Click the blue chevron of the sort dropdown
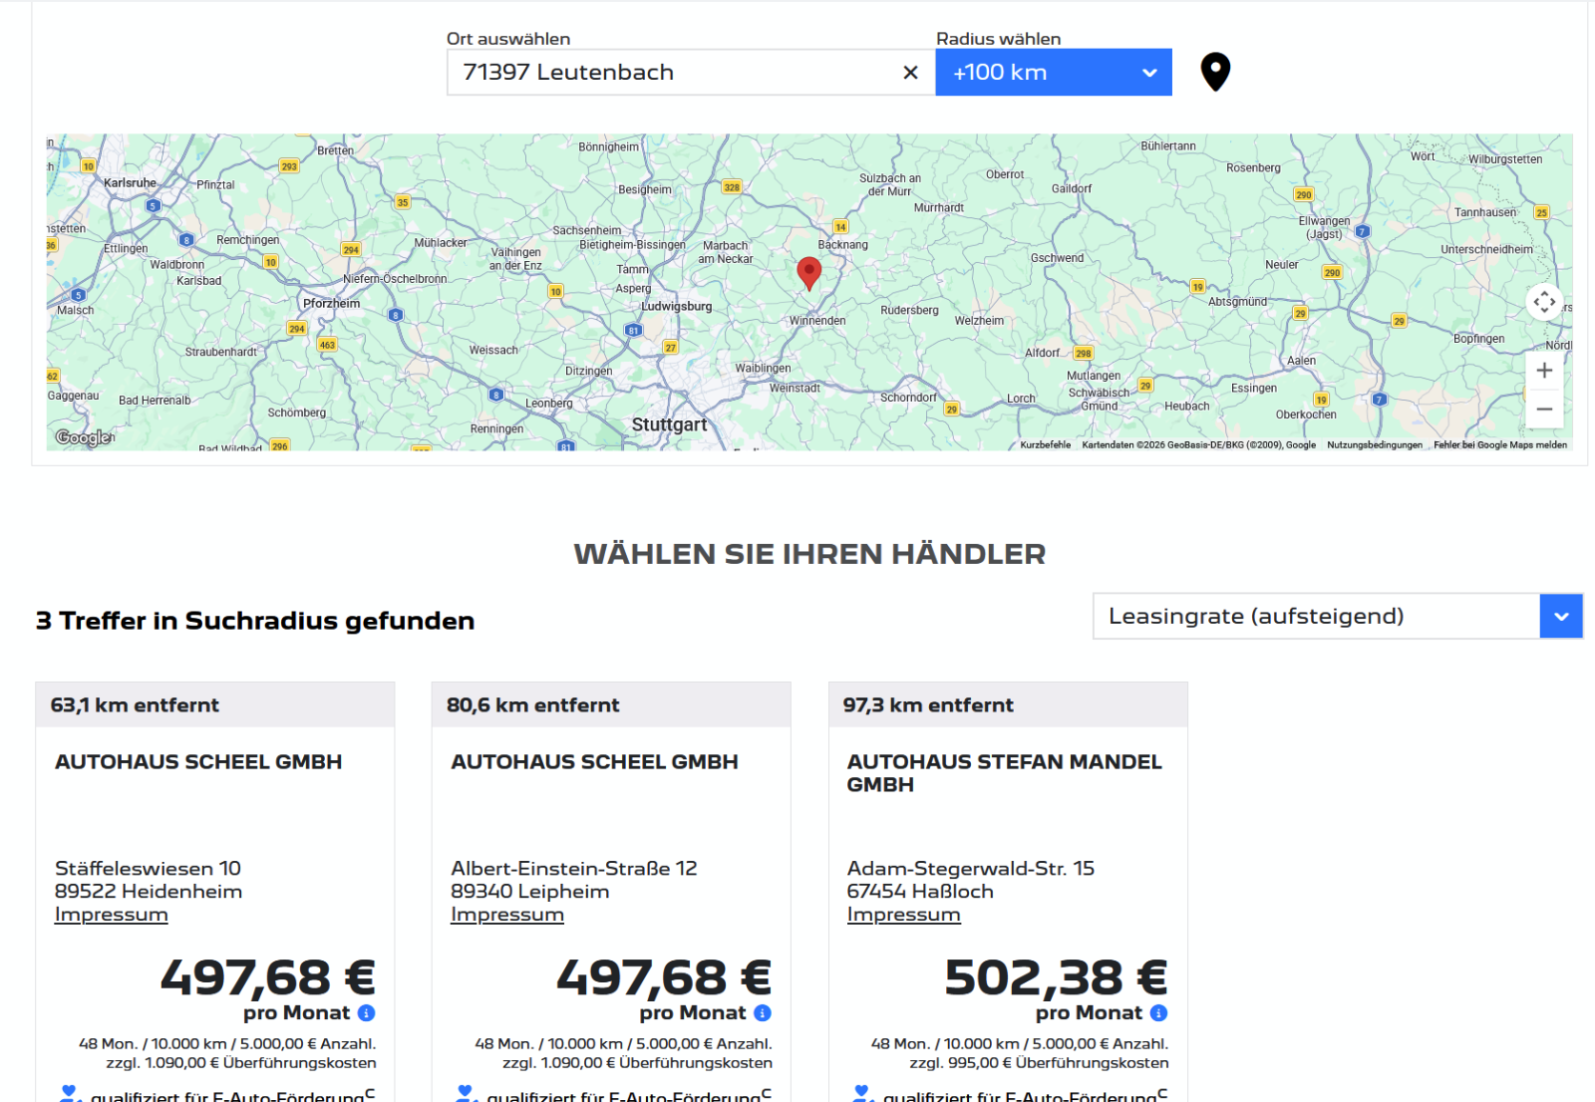 tap(1561, 617)
